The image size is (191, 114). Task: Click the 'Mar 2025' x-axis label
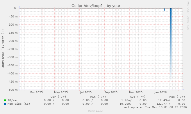(36, 92)
